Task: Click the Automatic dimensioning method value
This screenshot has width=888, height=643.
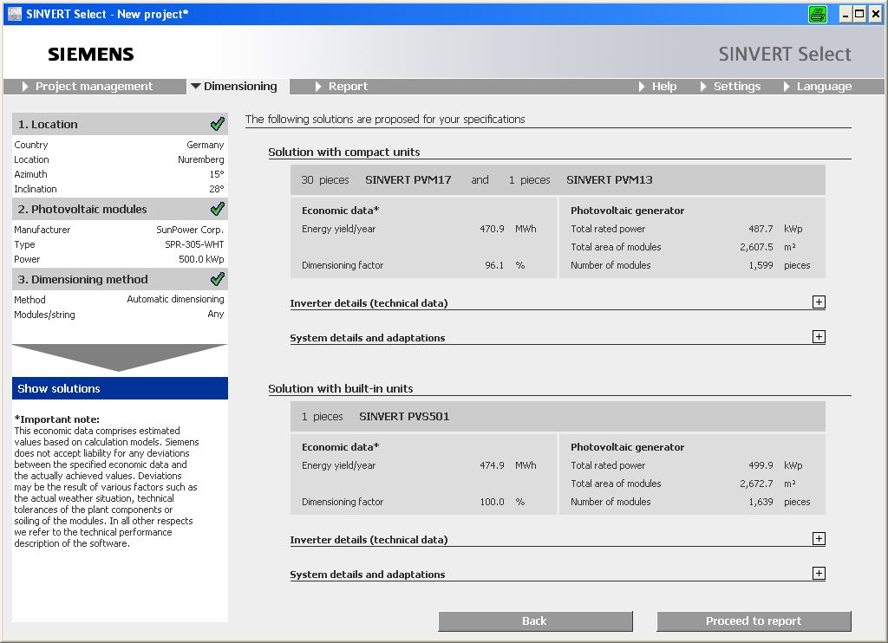Action: click(x=175, y=299)
